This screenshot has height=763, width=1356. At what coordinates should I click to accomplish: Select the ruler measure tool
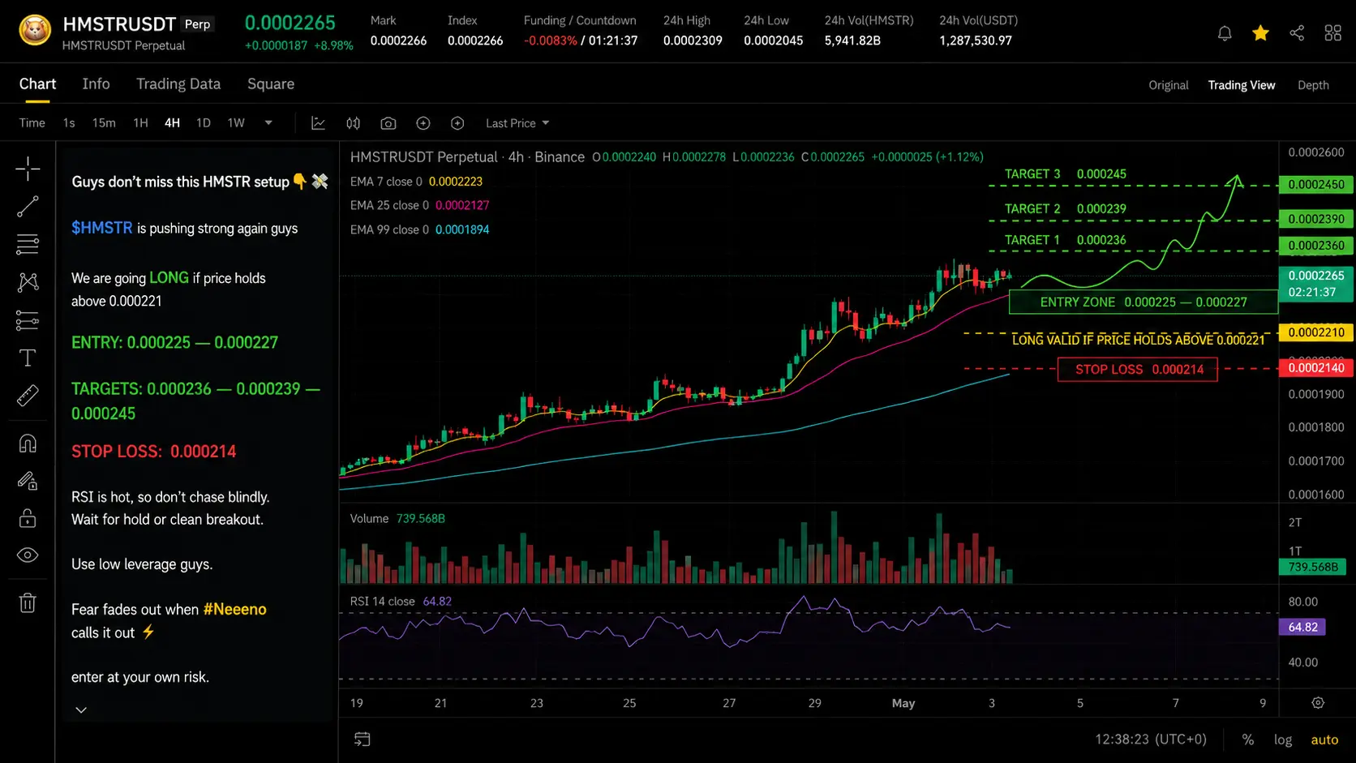[x=28, y=396]
